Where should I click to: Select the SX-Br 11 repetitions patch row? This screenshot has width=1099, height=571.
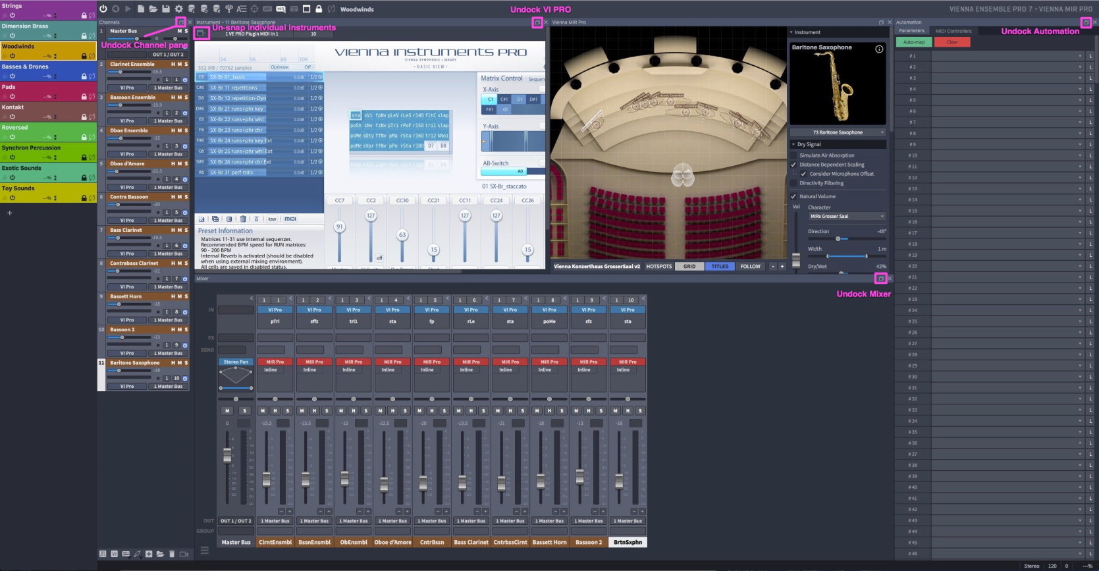[x=259, y=88]
